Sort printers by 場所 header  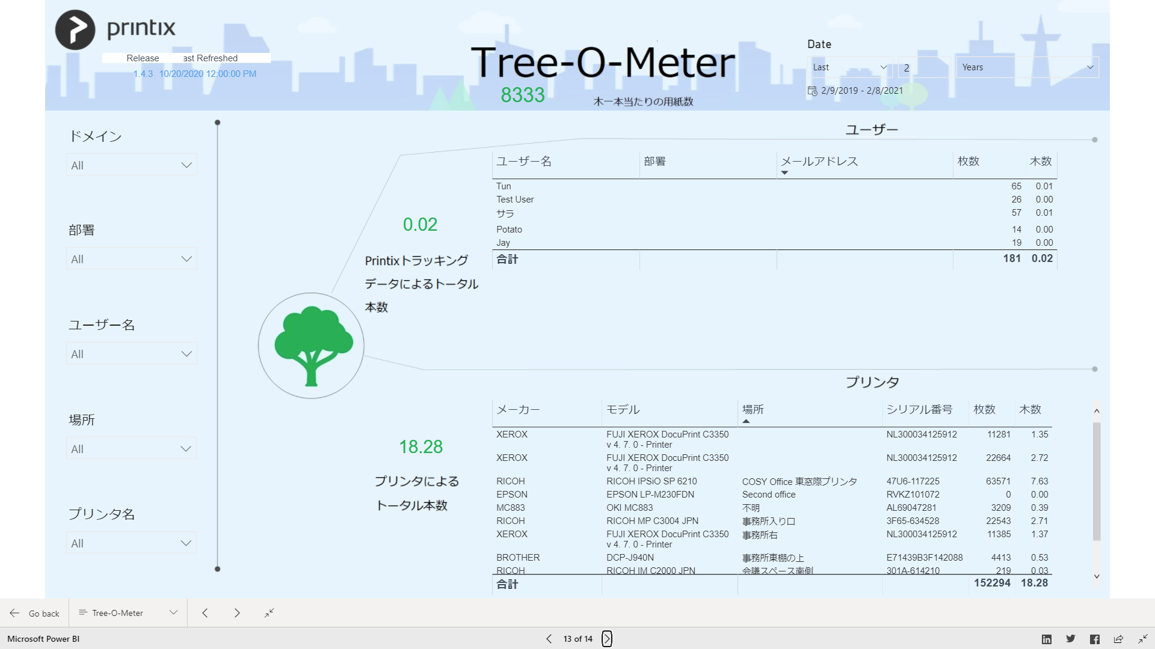pyautogui.click(x=753, y=409)
